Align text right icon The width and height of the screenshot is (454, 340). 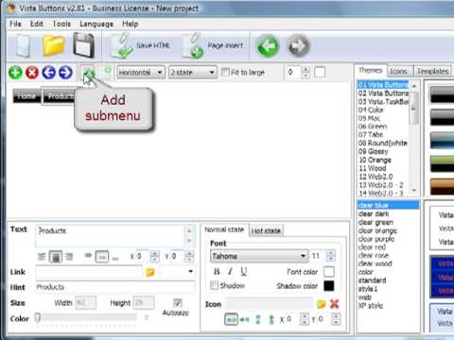(x=69, y=257)
